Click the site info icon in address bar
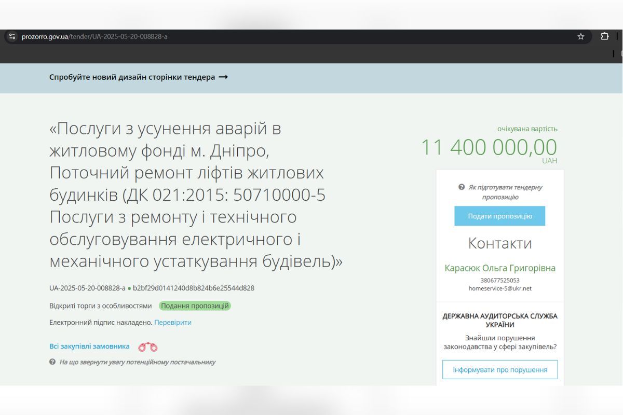The height and width of the screenshot is (415, 623). (x=12, y=36)
